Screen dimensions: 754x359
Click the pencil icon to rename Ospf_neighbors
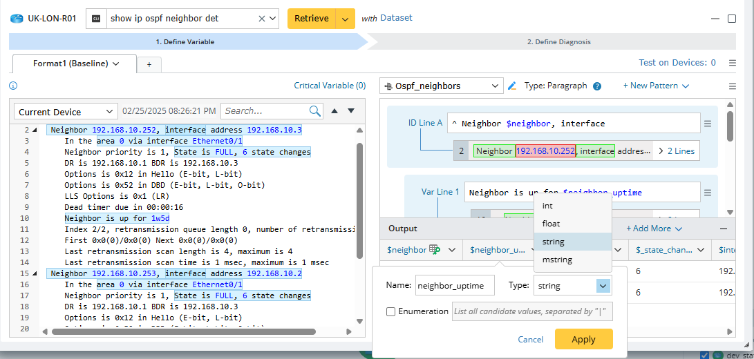pyautogui.click(x=512, y=86)
